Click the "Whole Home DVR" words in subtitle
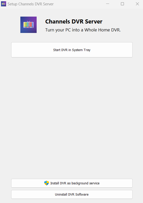 103,30
